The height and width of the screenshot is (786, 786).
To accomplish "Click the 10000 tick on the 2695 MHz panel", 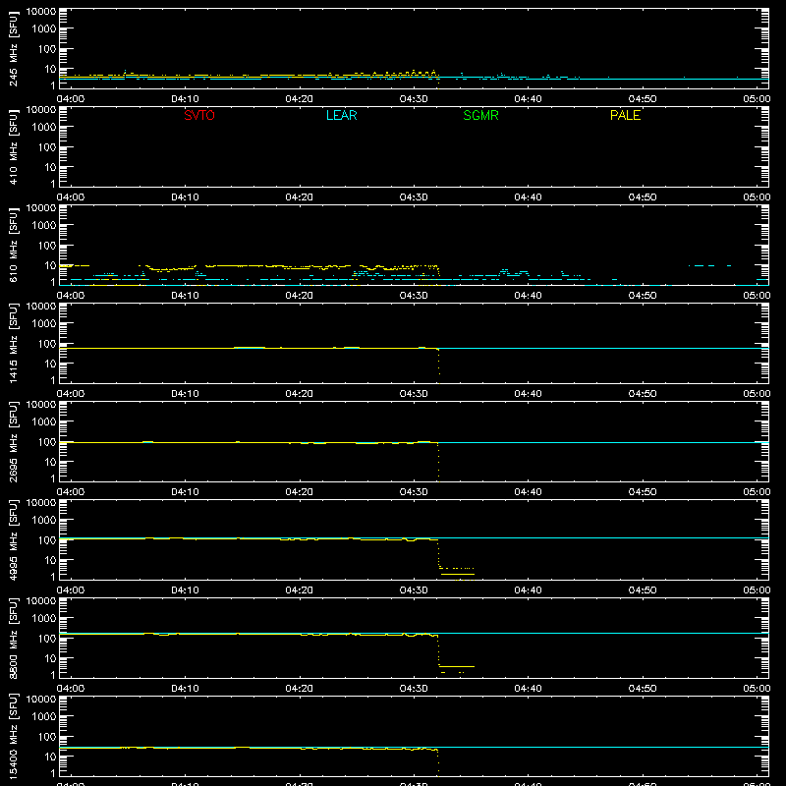I will tap(41, 405).
